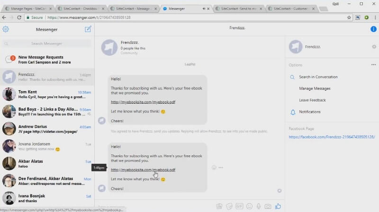
Task: Click sender avatar beside second message
Action: (x=102, y=188)
